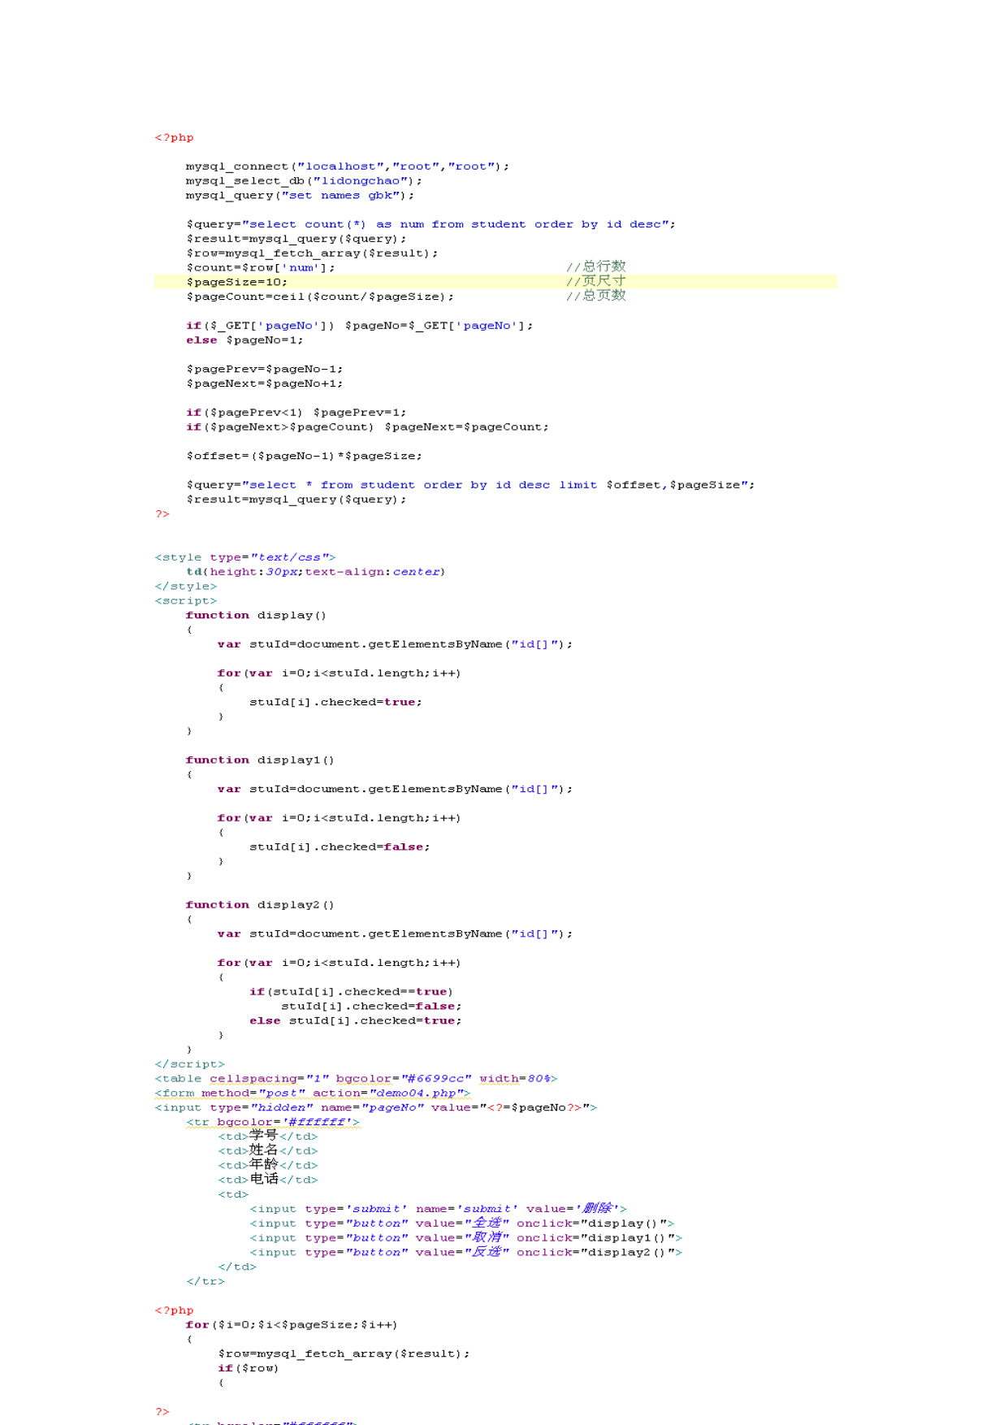Click the "else stuId[i].checked=true;" line
1008x1425 pixels.
tap(356, 1021)
